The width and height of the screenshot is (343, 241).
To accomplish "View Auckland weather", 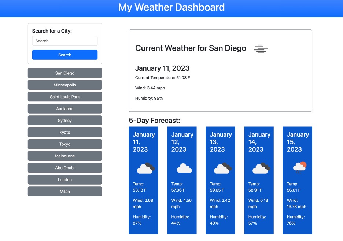I will click(x=64, y=108).
